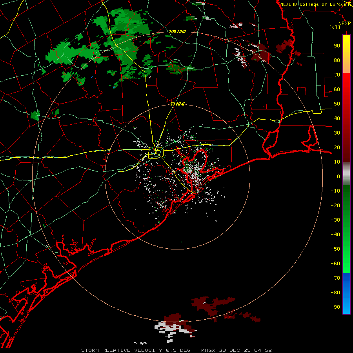The width and height of the screenshot is (353, 353).
Task: Click the -90 value on velocity scale
Action: tap(335, 307)
